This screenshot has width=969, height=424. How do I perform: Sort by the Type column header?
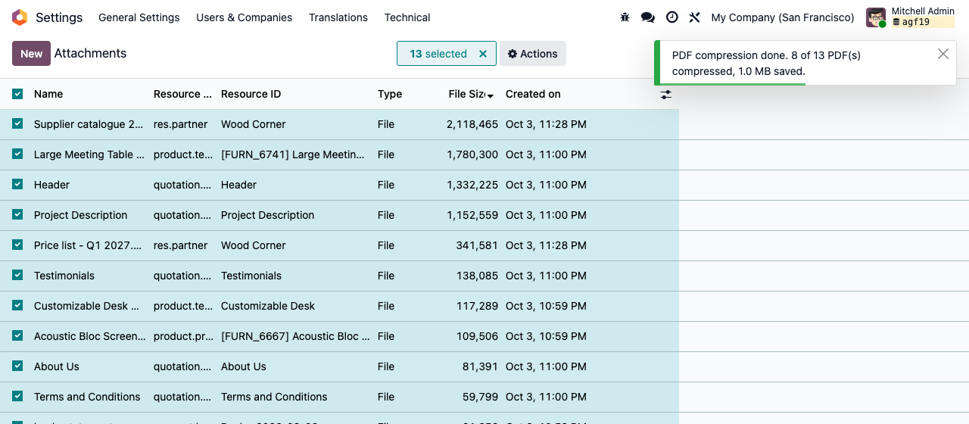(x=390, y=94)
